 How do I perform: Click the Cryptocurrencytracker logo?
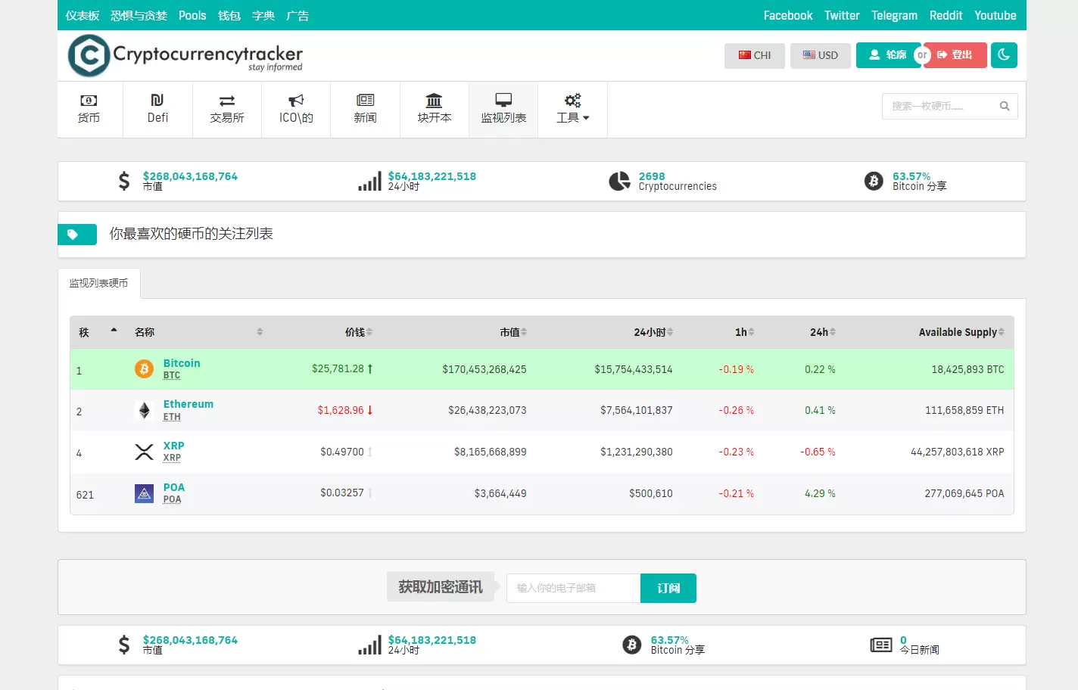coord(185,55)
